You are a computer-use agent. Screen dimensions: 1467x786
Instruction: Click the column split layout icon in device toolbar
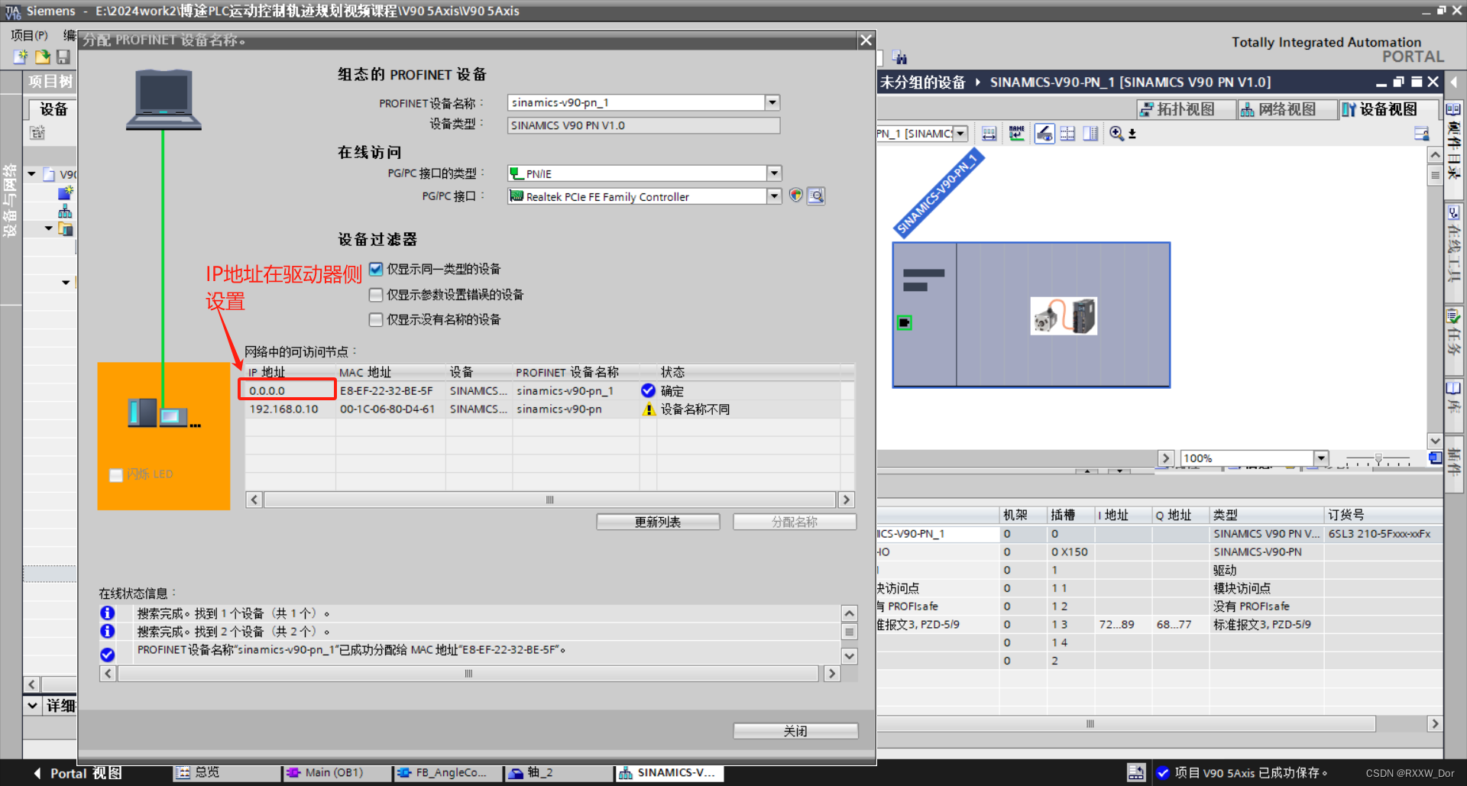pos(1090,134)
